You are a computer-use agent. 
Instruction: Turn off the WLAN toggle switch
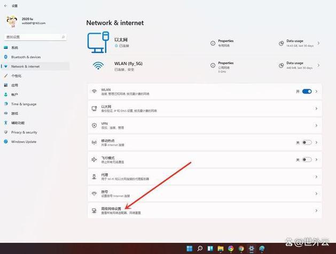tap(307, 91)
